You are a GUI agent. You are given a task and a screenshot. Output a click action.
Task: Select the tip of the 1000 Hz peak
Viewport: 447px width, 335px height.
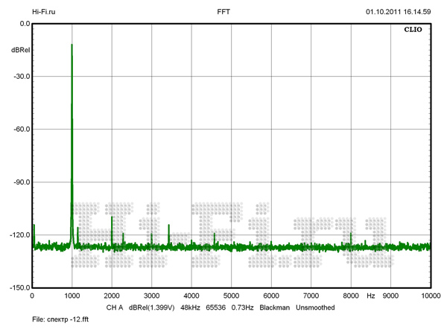72,45
